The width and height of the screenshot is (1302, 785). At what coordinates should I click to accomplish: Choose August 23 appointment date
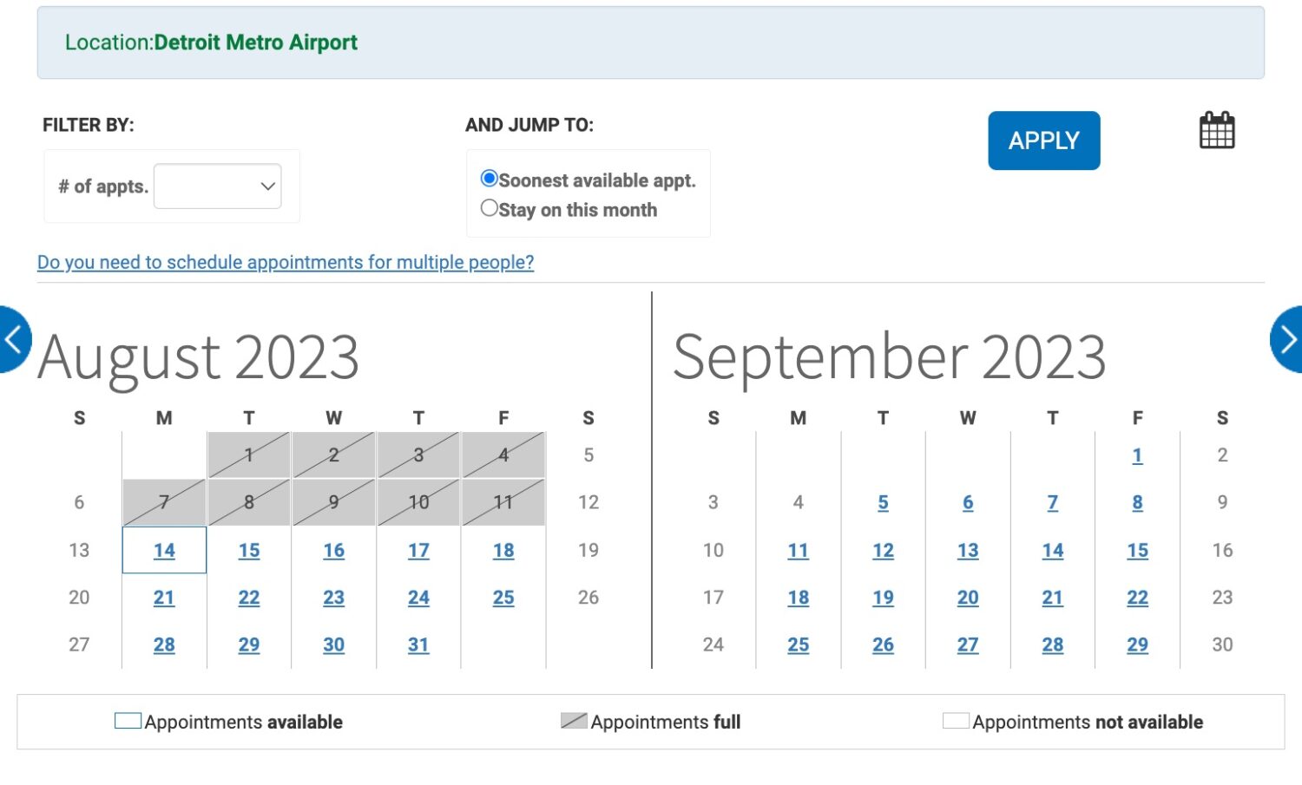[334, 598]
